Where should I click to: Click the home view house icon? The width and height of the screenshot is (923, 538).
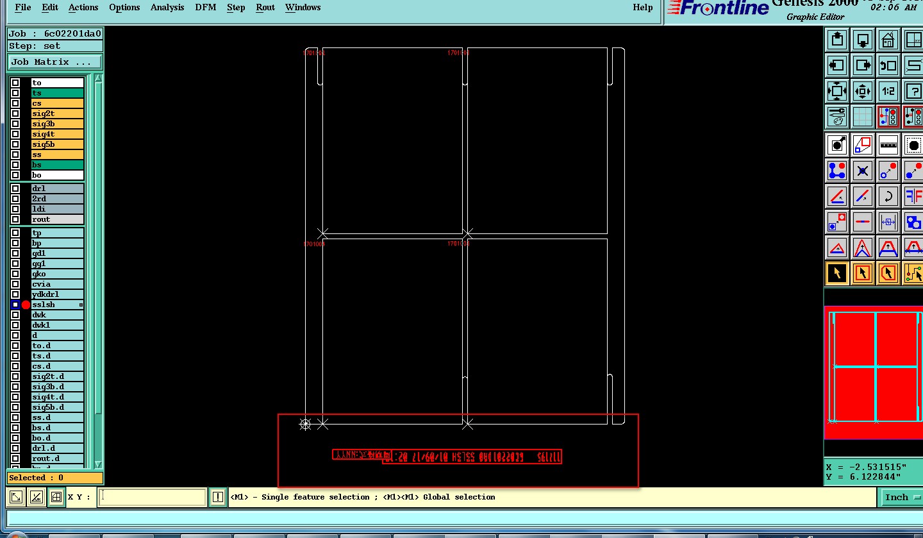pyautogui.click(x=888, y=40)
